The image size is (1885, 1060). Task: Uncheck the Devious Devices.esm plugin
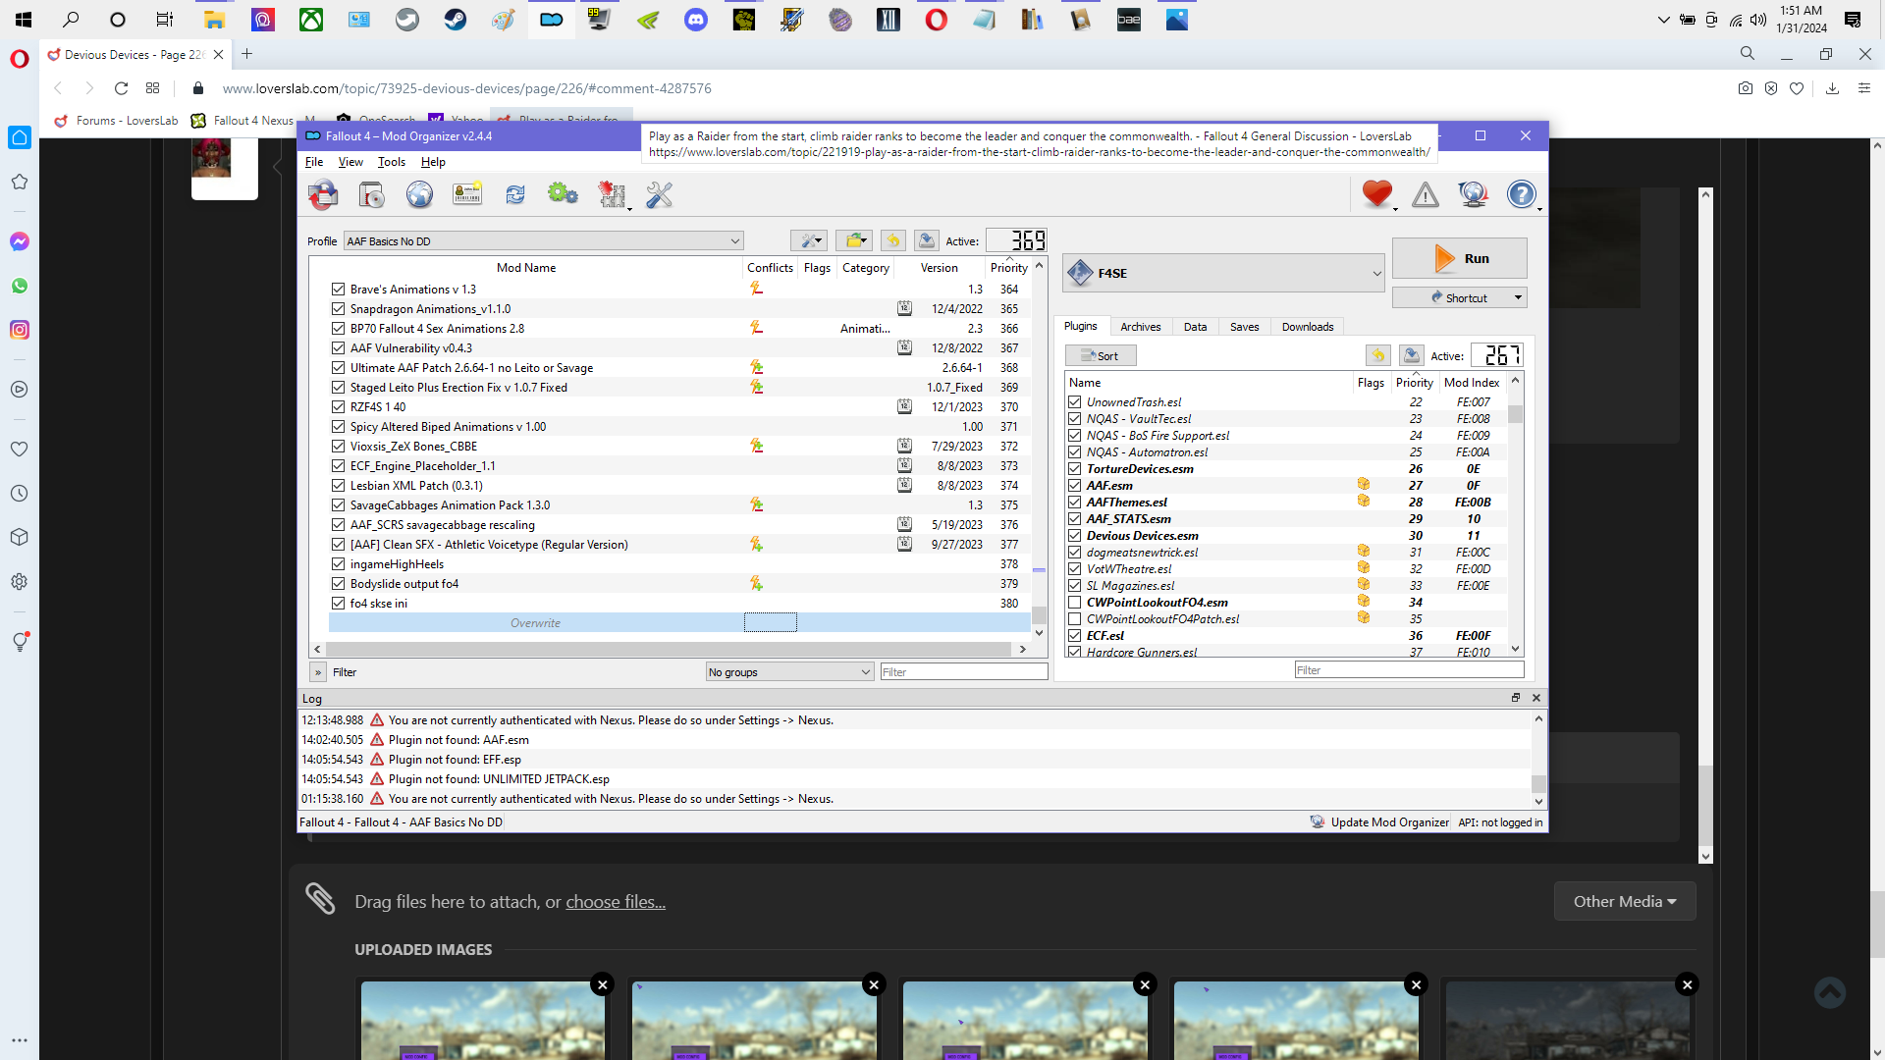(1074, 536)
